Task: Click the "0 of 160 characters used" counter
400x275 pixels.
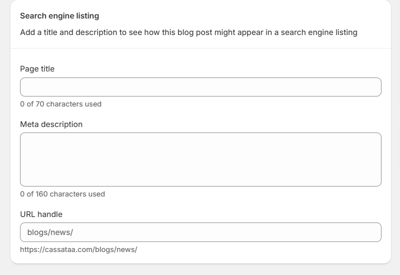Action: [63, 194]
